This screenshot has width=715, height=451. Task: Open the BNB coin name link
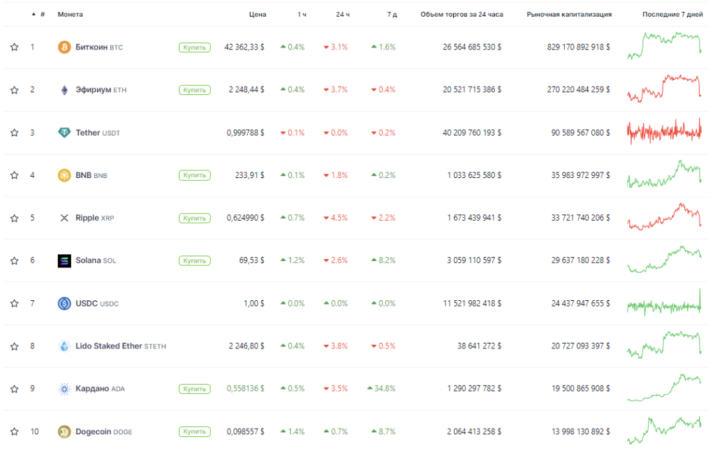pyautogui.click(x=91, y=175)
